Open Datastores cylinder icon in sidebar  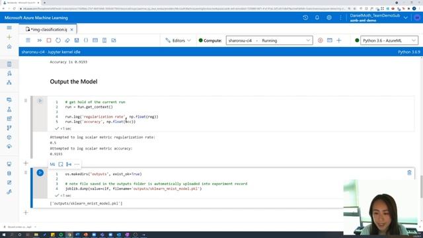9,173
